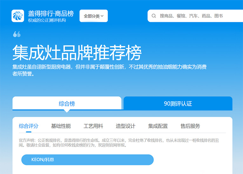Open the 工艺用料 sub-tab
Screen dimensions: 243x174
[93, 126]
